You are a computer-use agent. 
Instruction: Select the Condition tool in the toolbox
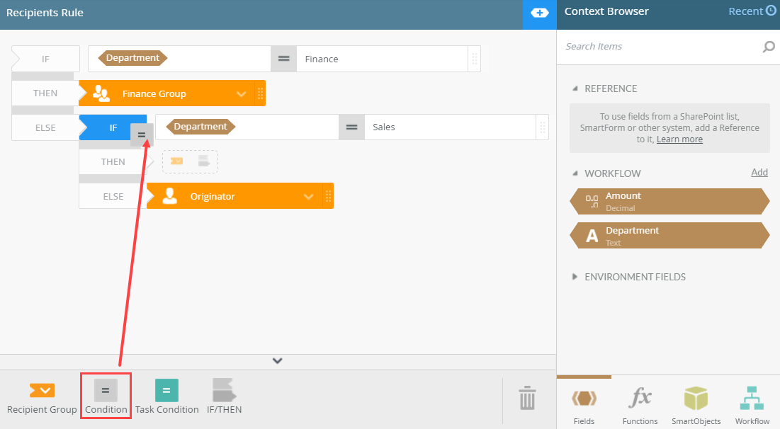pos(106,396)
